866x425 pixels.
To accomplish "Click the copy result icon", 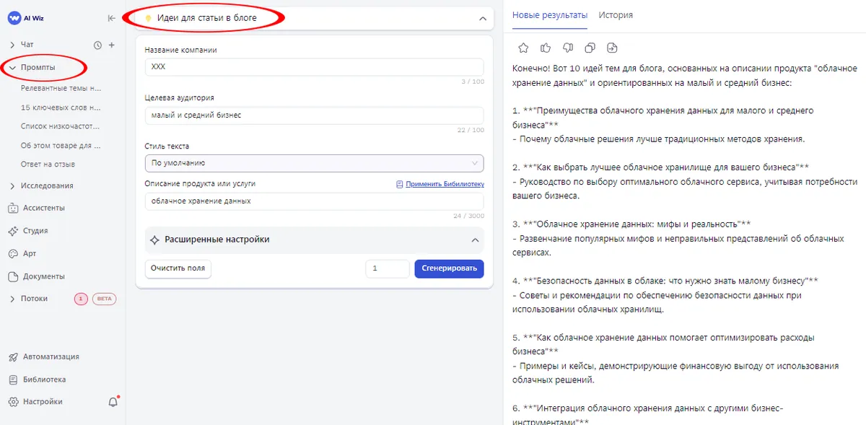I will click(x=590, y=48).
